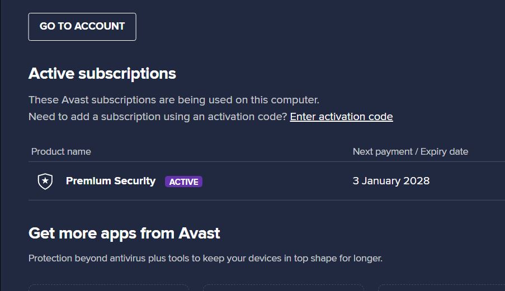Screen dimensions: 505x291
Task: Click the word 'Expiry' in the column header
Action: [x=434, y=151]
